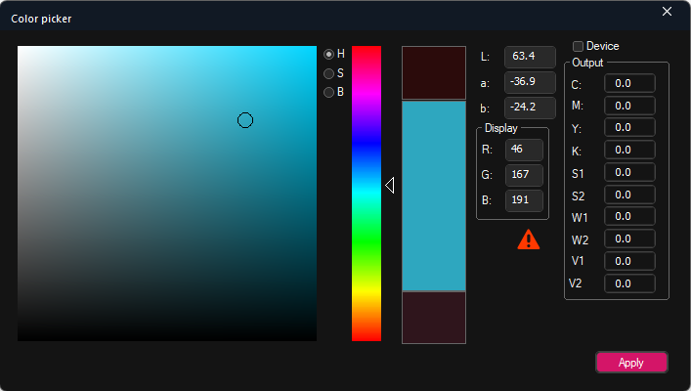Click the circular marker in color field
This screenshot has width=691, height=391.
[x=245, y=120]
